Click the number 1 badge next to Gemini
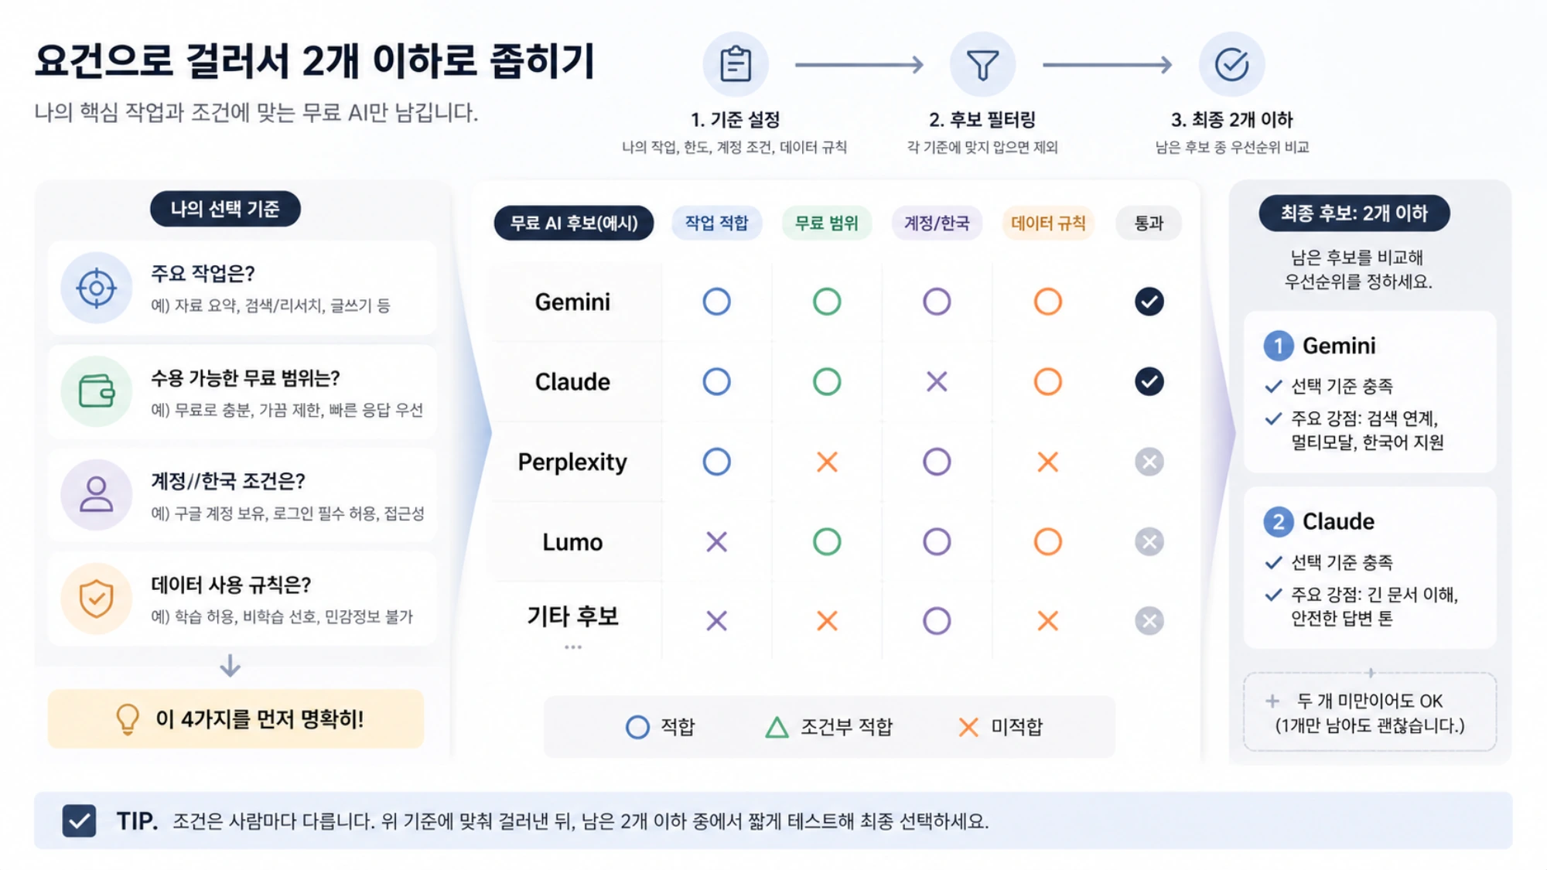The width and height of the screenshot is (1547, 870). pos(1278,346)
